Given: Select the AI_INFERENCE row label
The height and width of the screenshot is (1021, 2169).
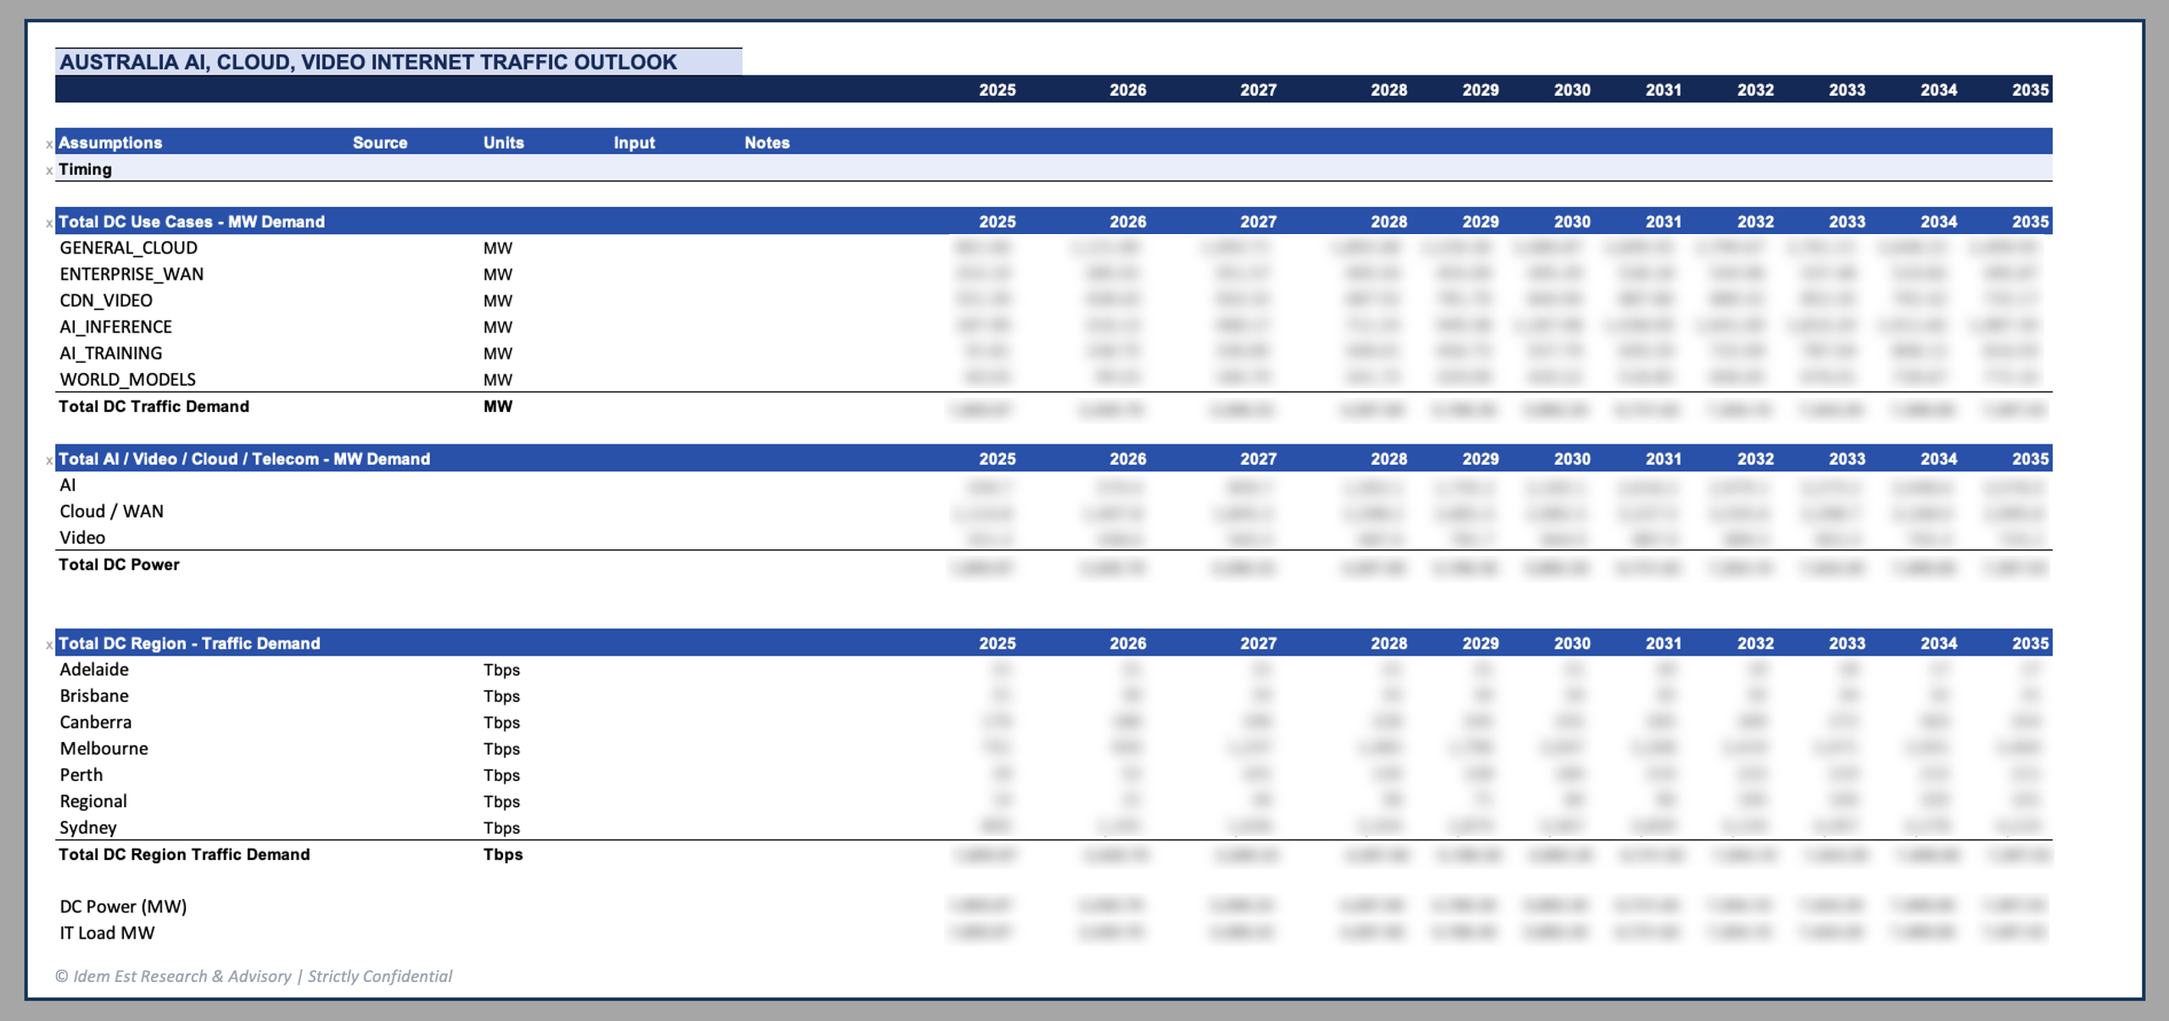Looking at the screenshot, I should click(x=115, y=326).
